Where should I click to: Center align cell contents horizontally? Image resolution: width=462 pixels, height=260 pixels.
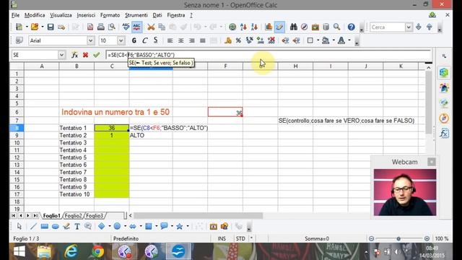point(181,40)
